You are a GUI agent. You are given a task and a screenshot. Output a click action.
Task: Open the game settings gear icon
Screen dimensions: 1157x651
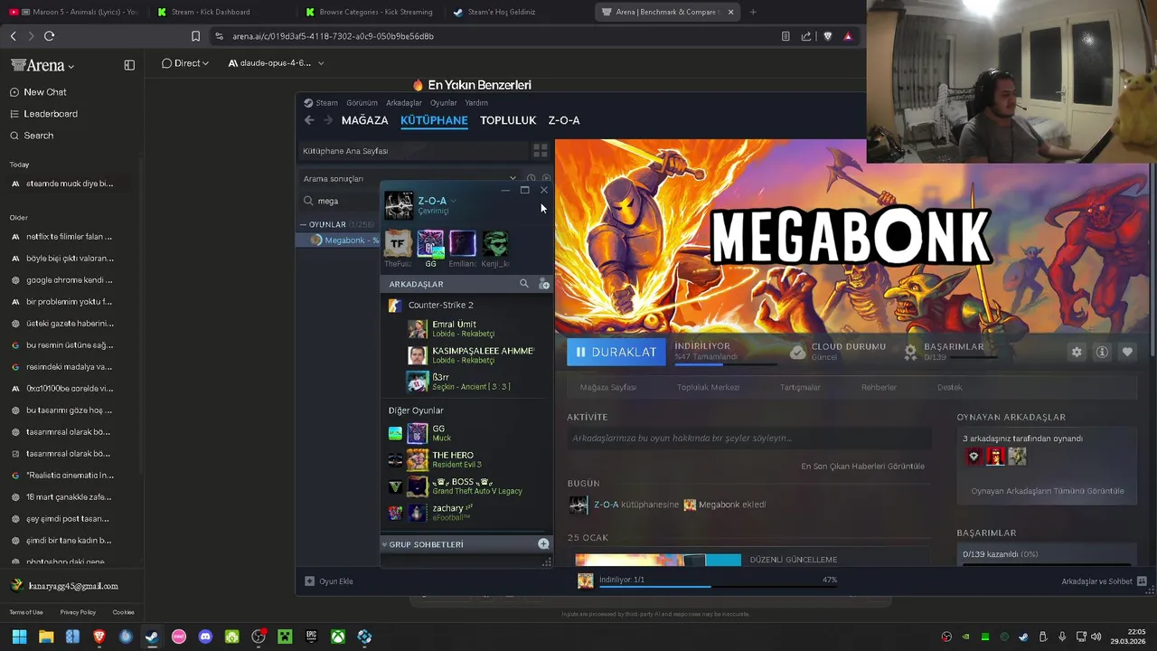[1077, 353]
